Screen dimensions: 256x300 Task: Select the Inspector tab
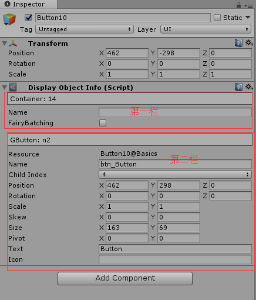[x=29, y=4]
